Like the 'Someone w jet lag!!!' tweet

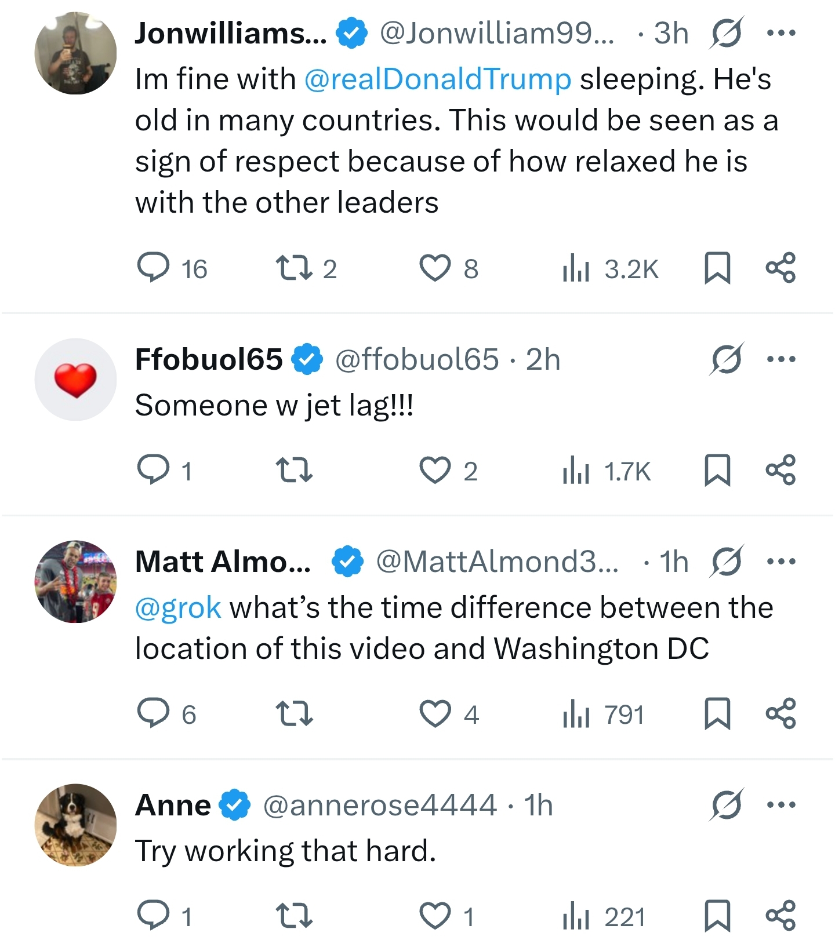tap(449, 471)
